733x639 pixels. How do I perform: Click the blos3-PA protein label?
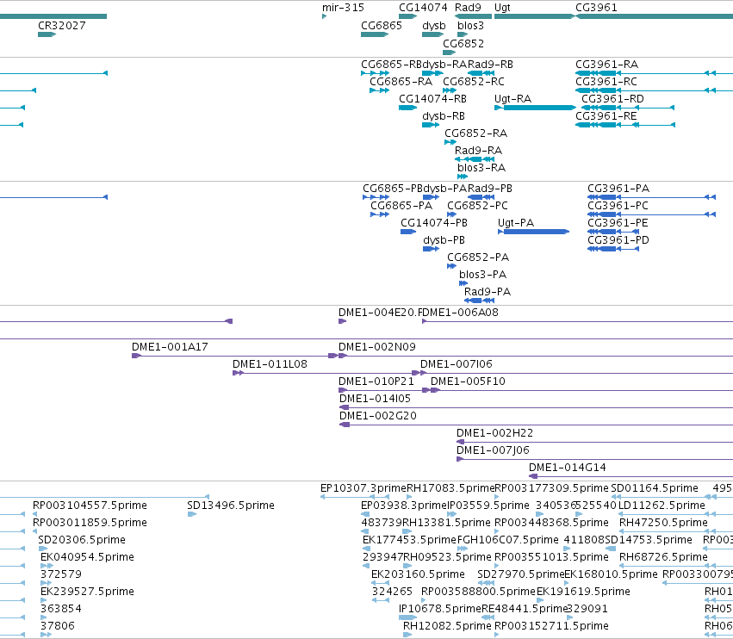[x=482, y=275]
